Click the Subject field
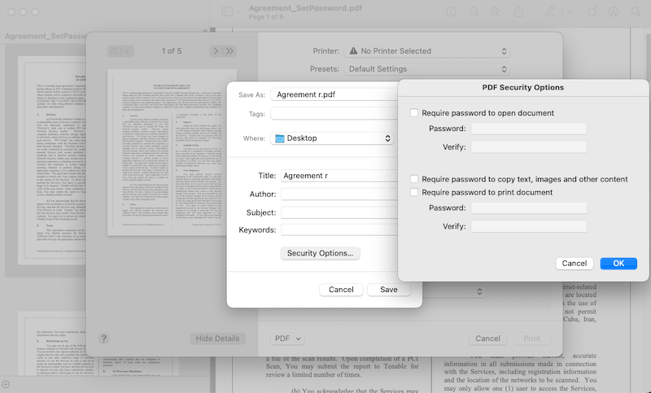The height and width of the screenshot is (393, 651). [x=339, y=212]
